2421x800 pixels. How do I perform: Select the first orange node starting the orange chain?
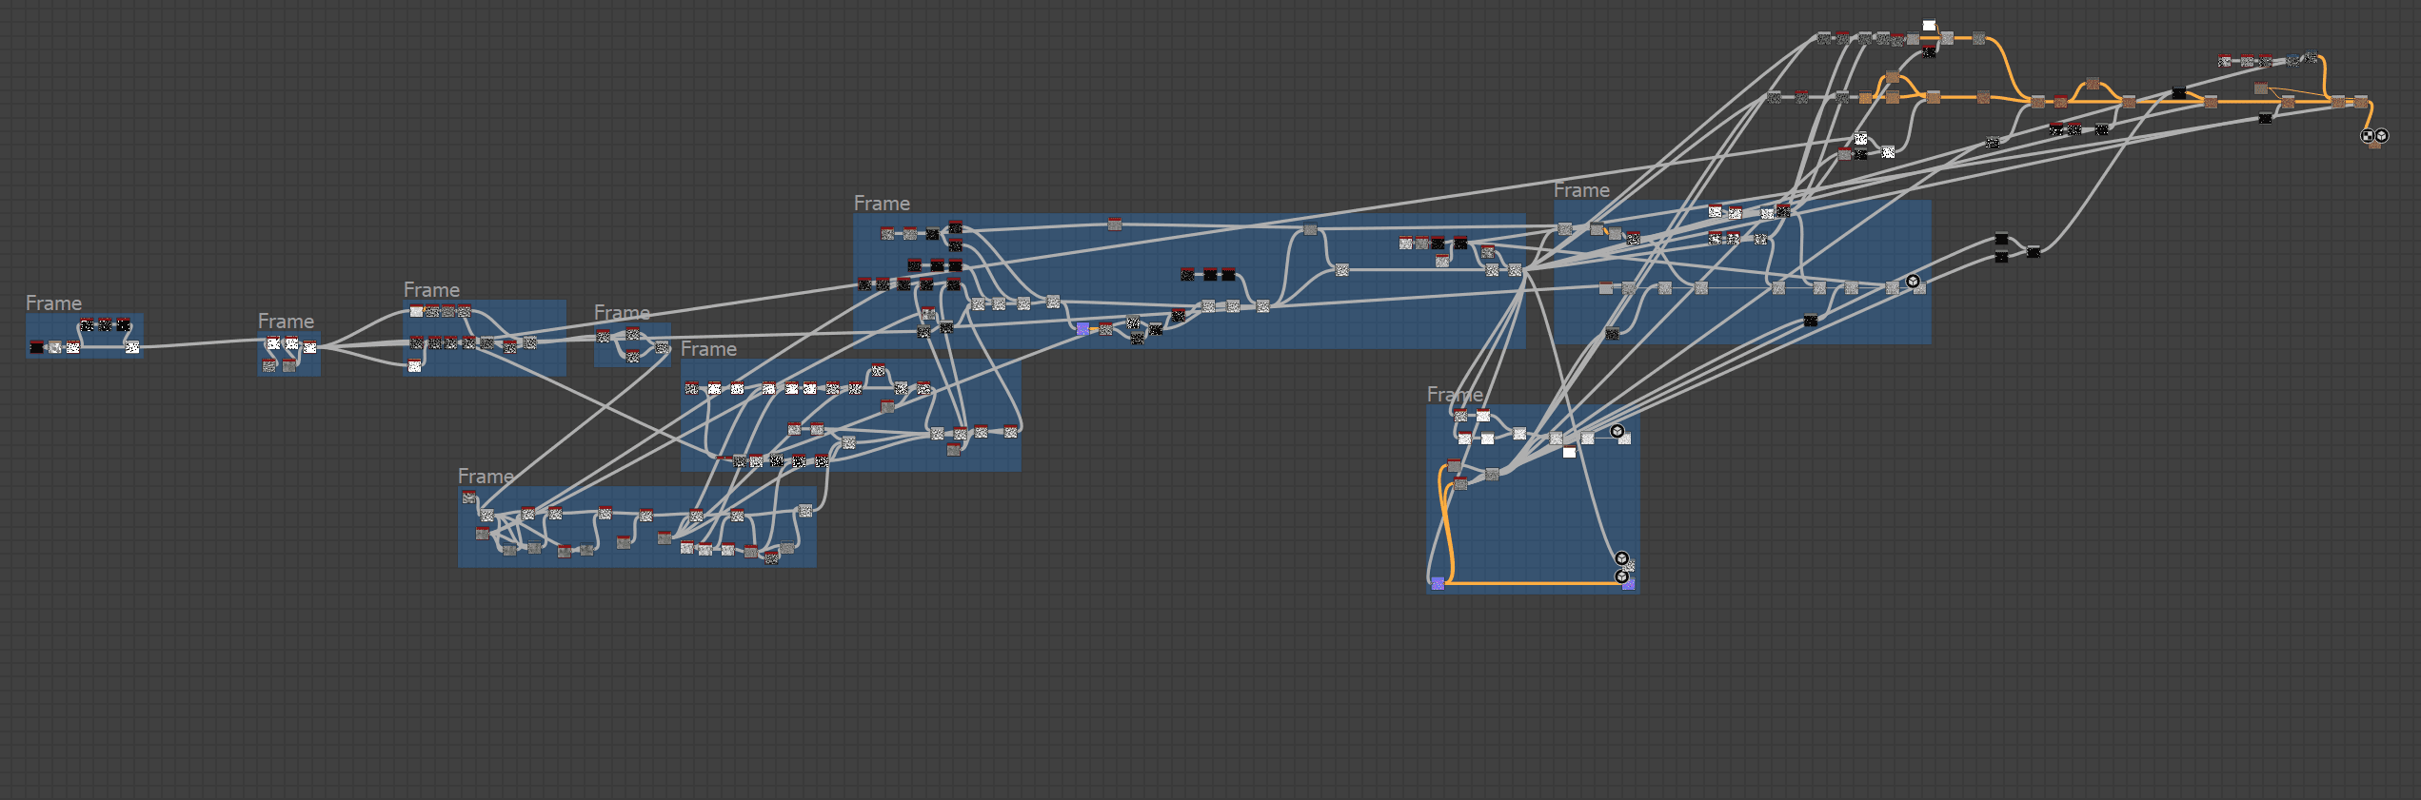point(1865,98)
